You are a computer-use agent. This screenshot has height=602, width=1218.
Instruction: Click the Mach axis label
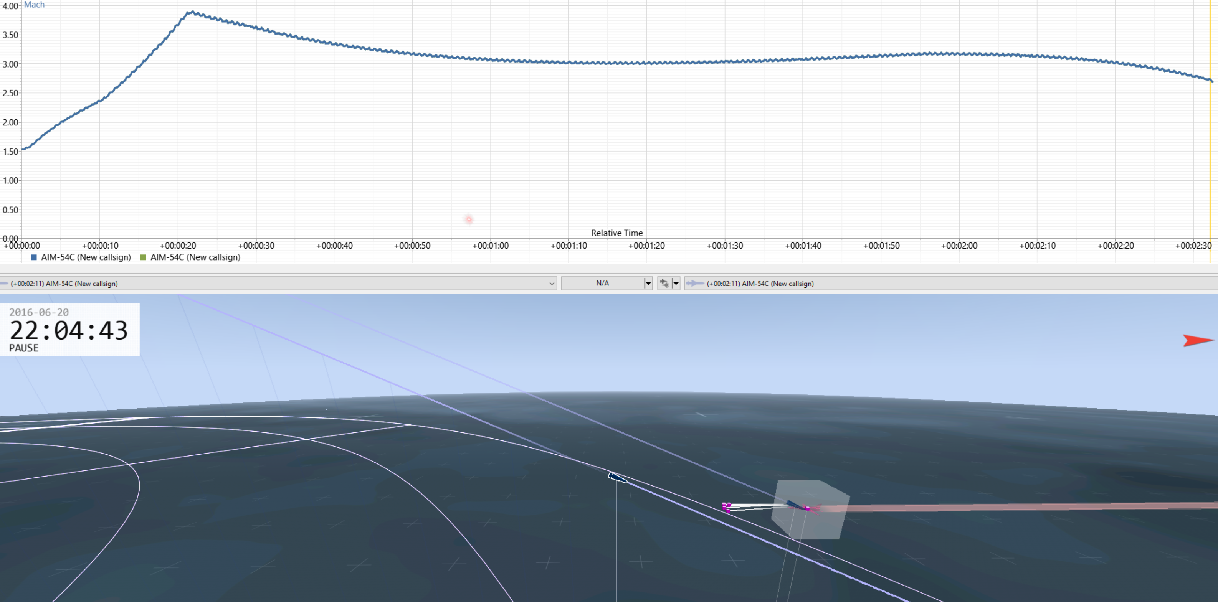coord(34,4)
